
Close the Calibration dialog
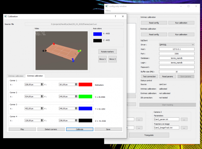click(x=123, y=16)
